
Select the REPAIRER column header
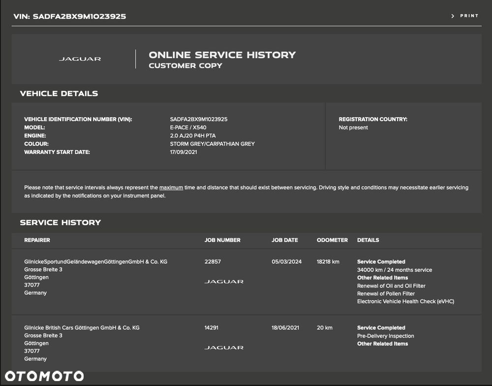[x=37, y=240]
